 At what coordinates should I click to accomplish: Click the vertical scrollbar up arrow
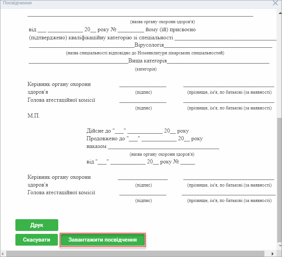pyautogui.click(x=280, y=13)
